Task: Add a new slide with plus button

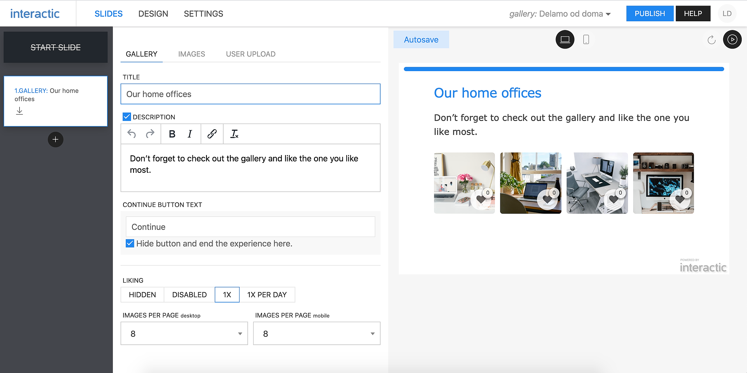Action: click(55, 140)
